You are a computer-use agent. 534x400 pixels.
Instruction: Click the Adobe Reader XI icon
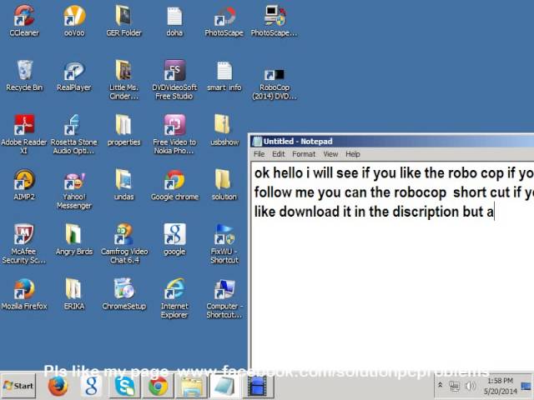24,134
